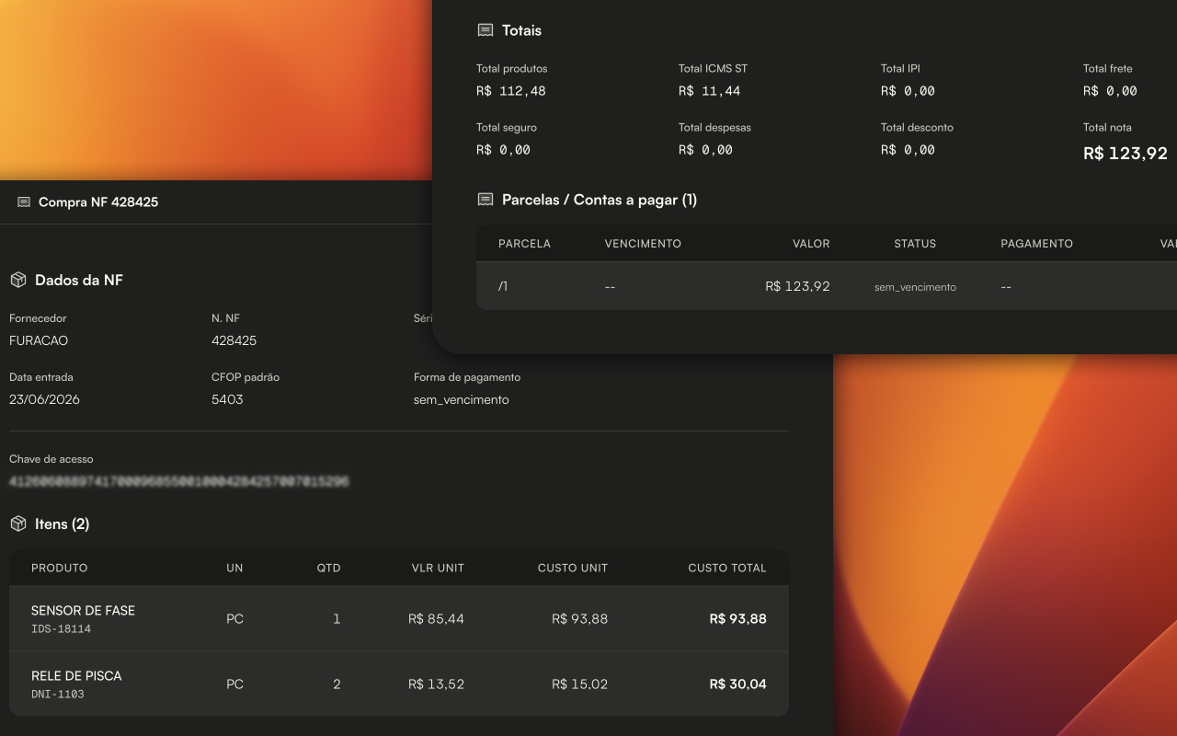1177x736 pixels.
Task: Select the entry date 23/06/2026
Action: click(44, 399)
